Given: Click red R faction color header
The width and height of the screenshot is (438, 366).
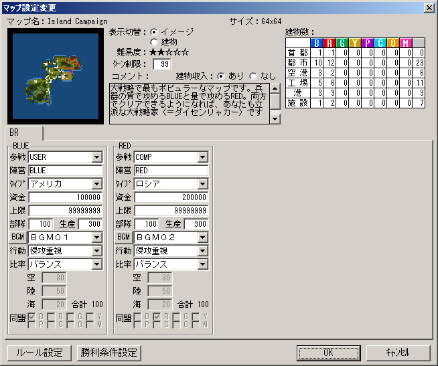Looking at the screenshot, I should point(330,43).
